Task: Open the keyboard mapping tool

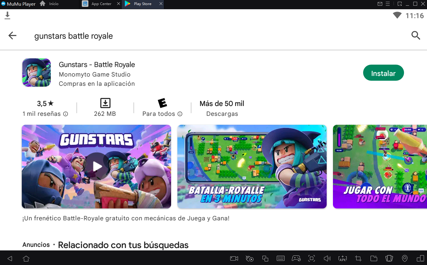Action: (281, 258)
